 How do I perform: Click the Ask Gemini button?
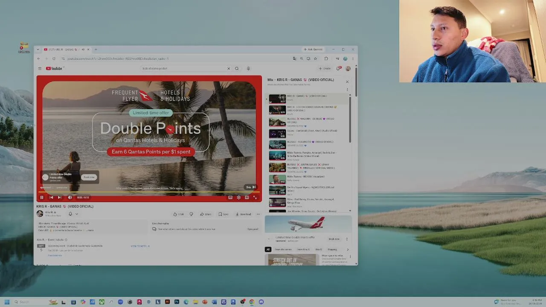(313, 49)
